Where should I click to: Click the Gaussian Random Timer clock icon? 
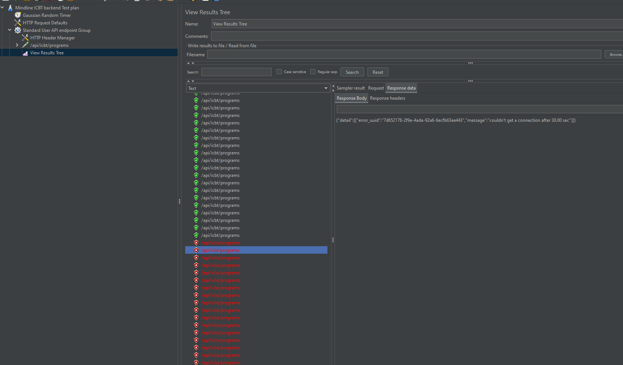click(x=18, y=15)
